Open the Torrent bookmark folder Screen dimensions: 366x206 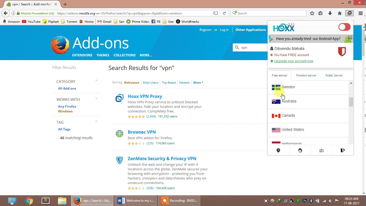pyautogui.click(x=69, y=21)
